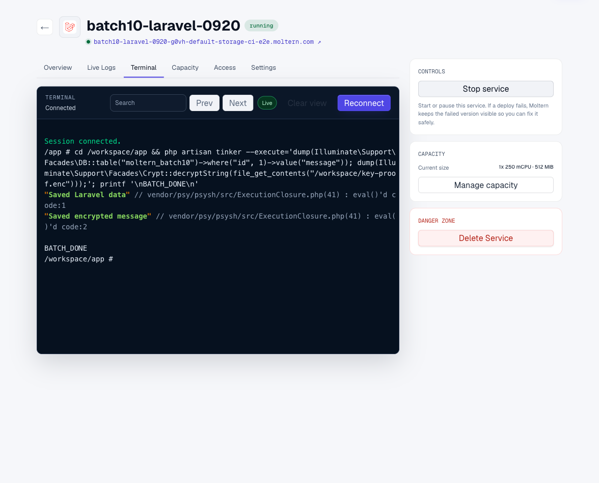Delete the service in Danger Zone

485,238
